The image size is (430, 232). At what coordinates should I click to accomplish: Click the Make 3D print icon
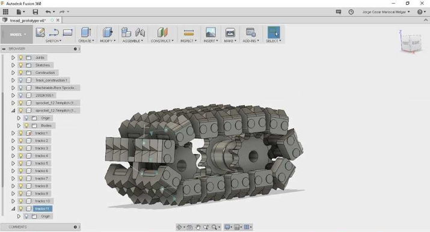(230, 32)
